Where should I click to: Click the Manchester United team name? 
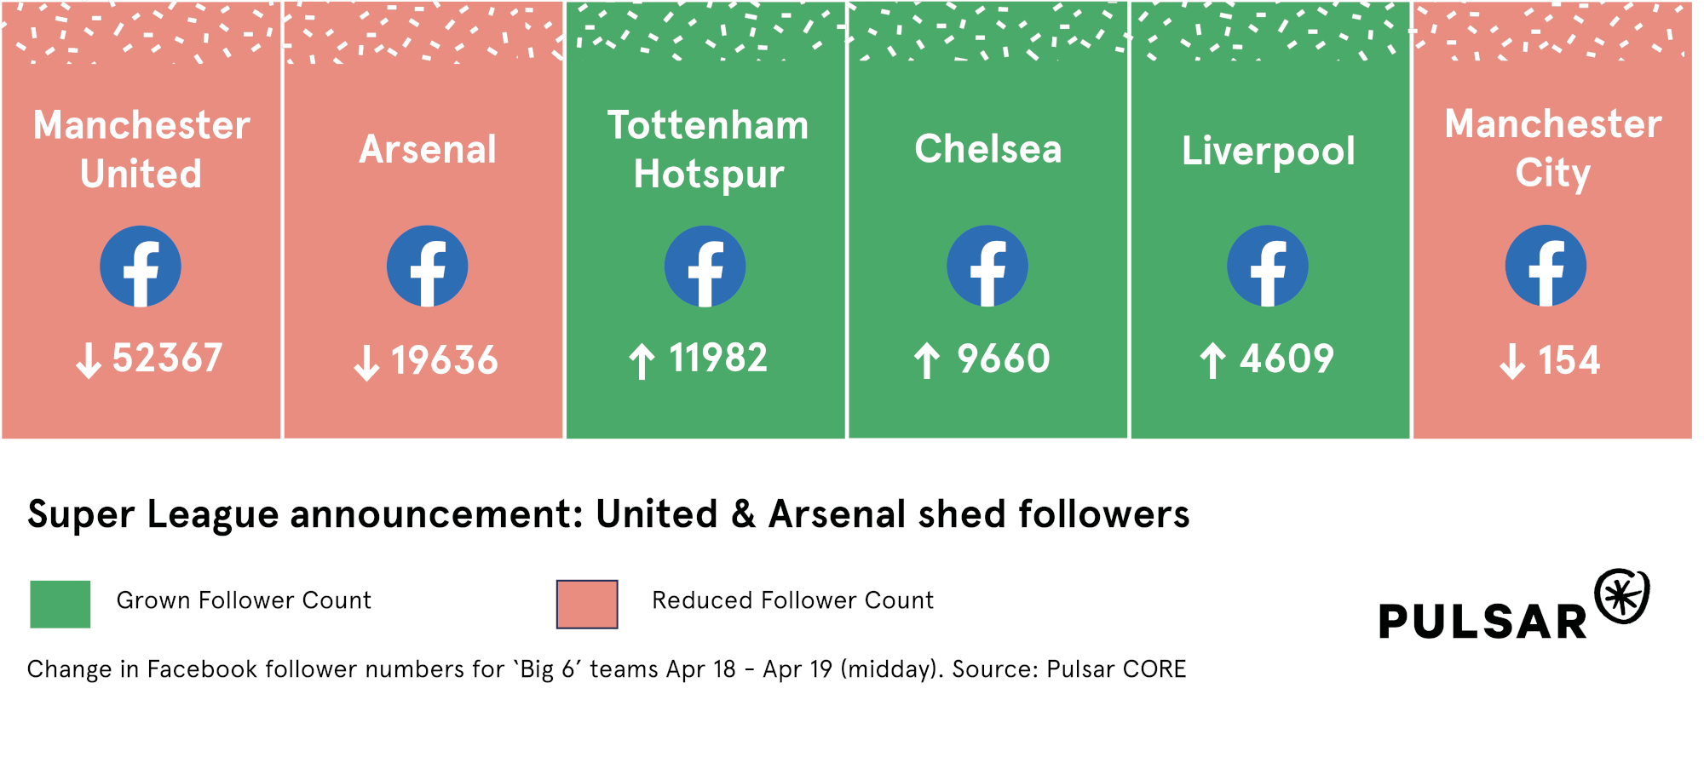pyautogui.click(x=141, y=149)
